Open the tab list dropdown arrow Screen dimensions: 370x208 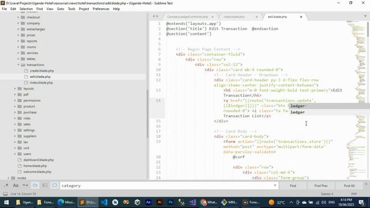[x=365, y=16]
